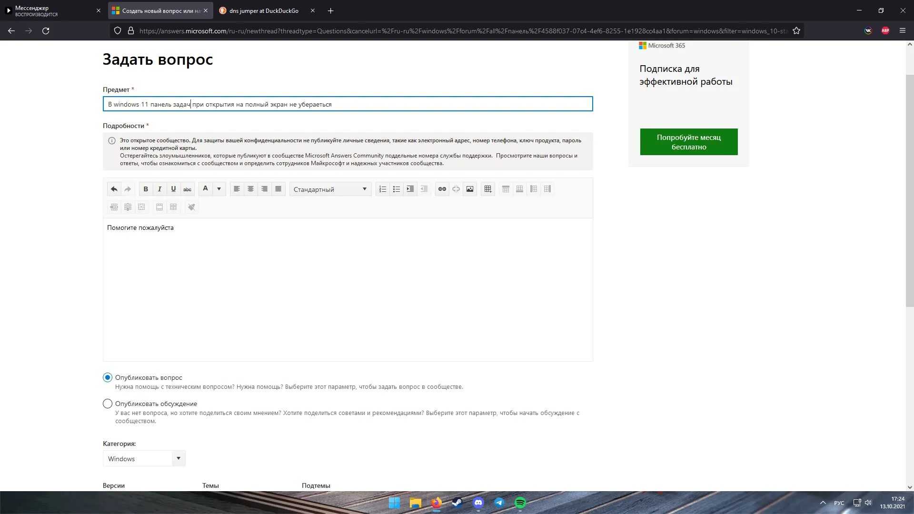Click the page vertical scrollbar

(x=910, y=190)
